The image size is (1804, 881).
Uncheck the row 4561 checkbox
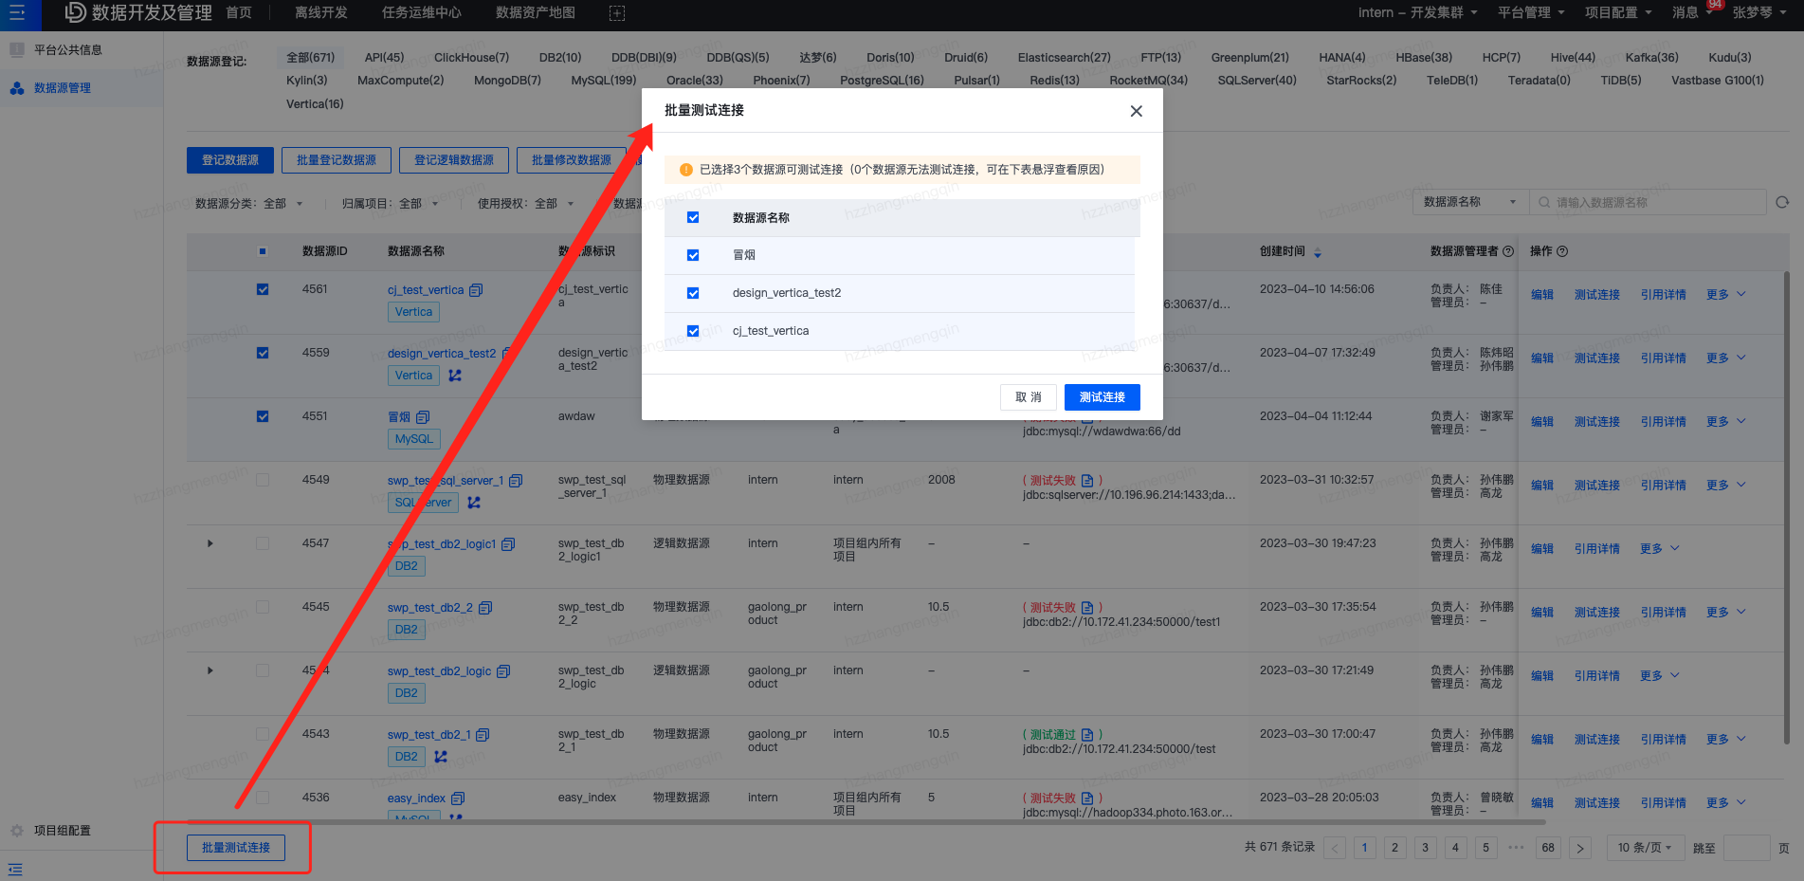pos(263,289)
